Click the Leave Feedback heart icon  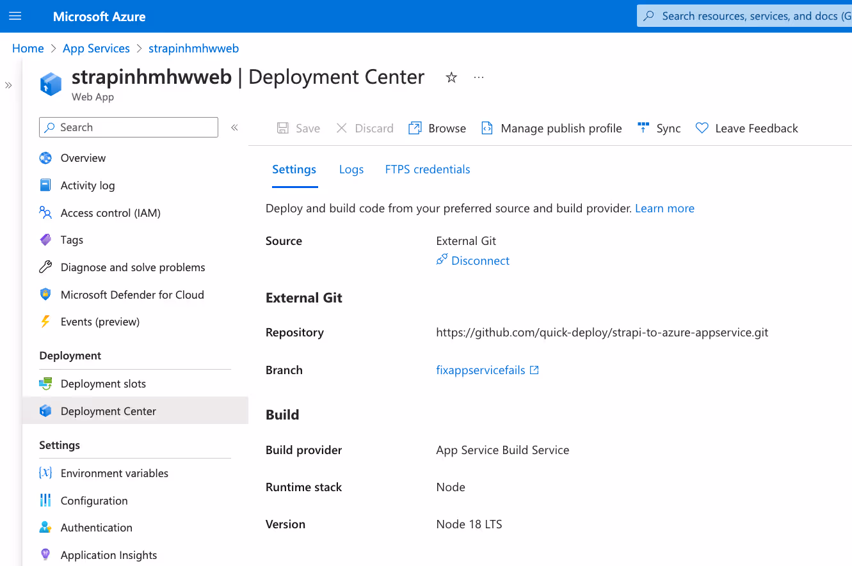click(x=702, y=129)
